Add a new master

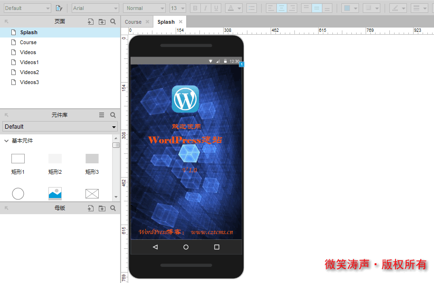pyautogui.click(x=91, y=208)
